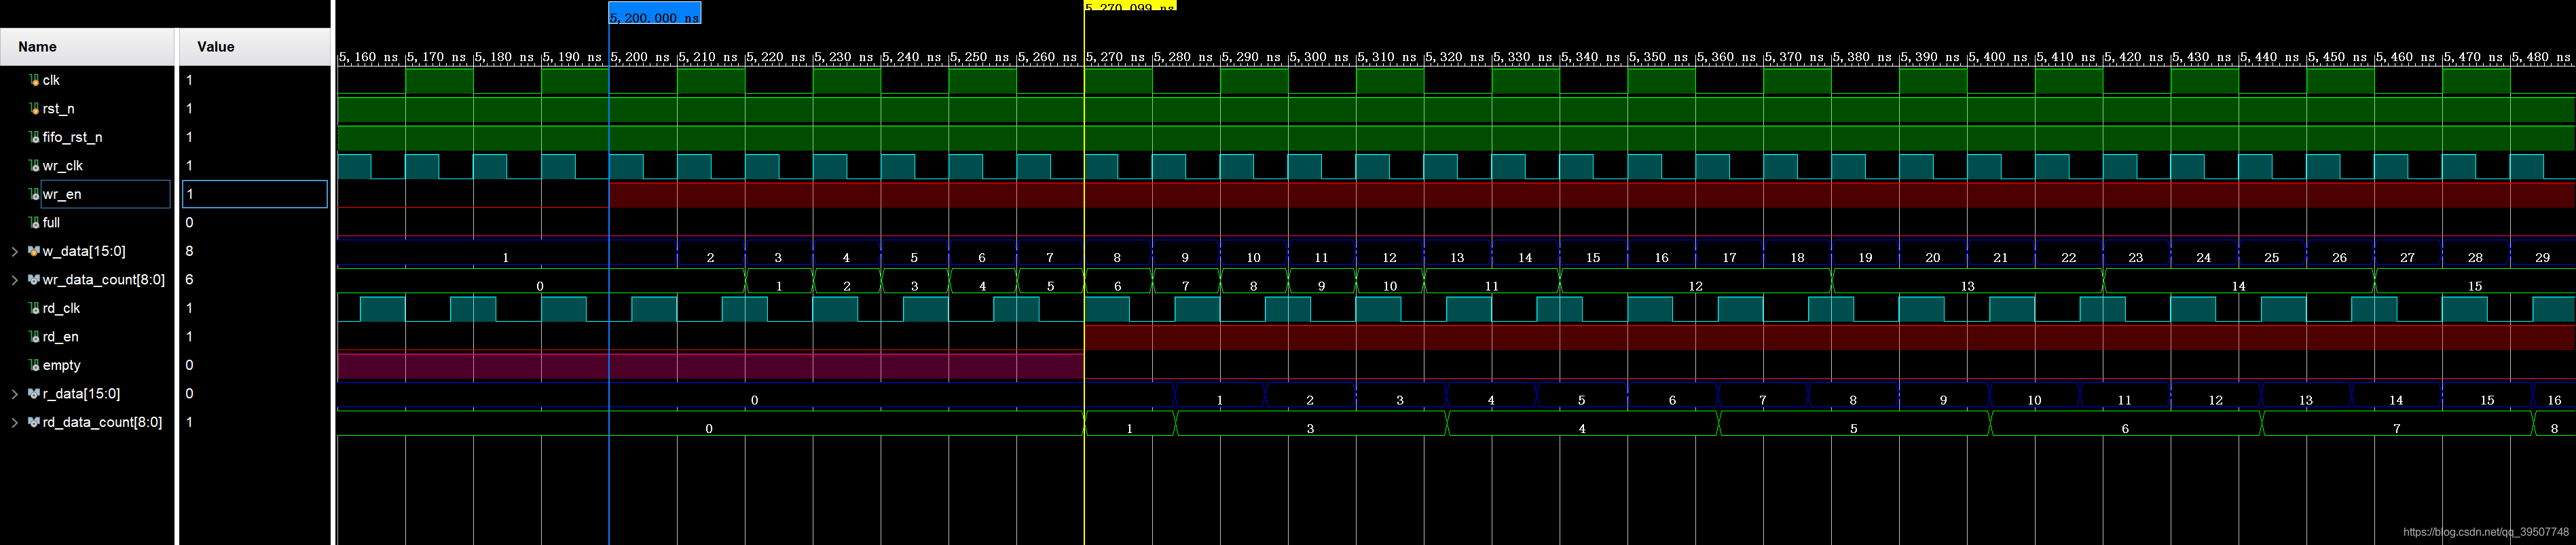
Task: Click the rd_clk signal icon
Action: [x=34, y=308]
